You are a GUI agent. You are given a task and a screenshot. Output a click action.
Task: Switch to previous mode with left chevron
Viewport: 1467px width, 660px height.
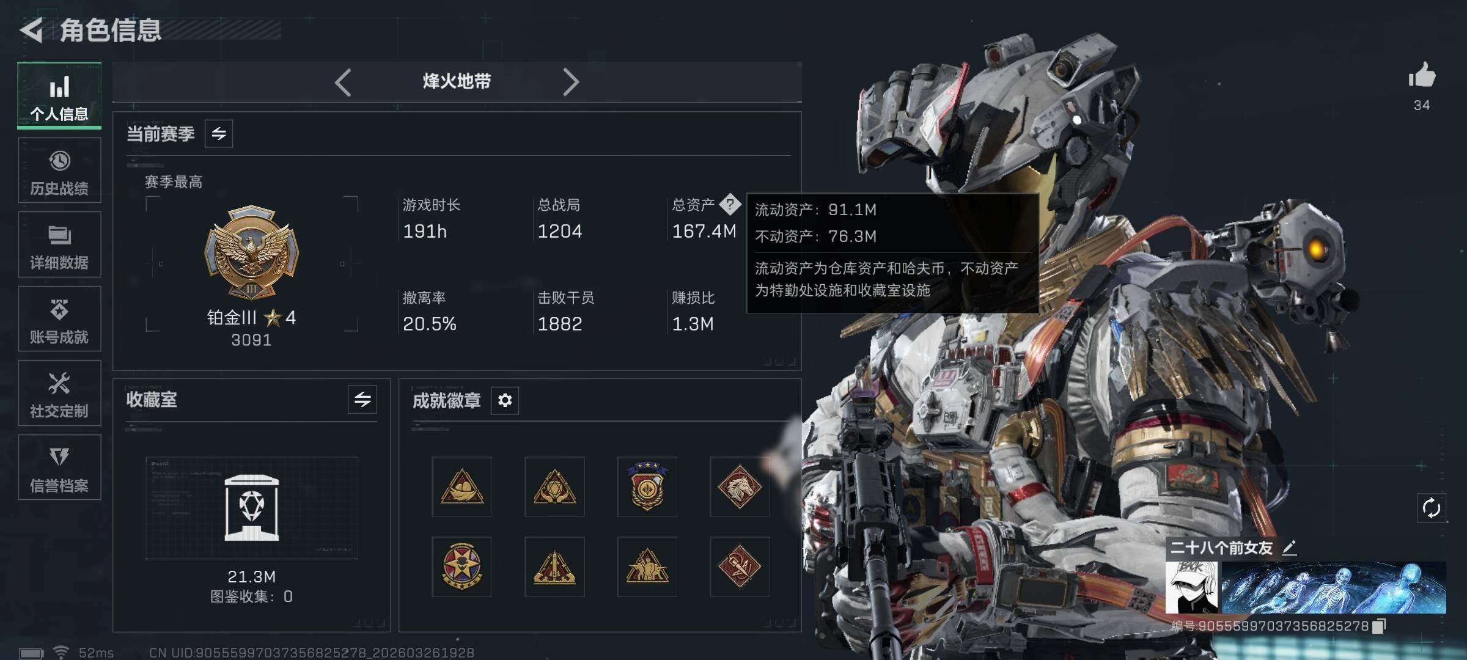tap(343, 82)
